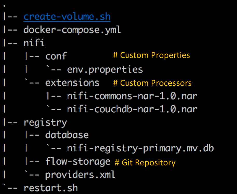The image size is (237, 194).
Task: Select nifi-couchdb-nar-1.0.nar file
Action: click(x=132, y=109)
